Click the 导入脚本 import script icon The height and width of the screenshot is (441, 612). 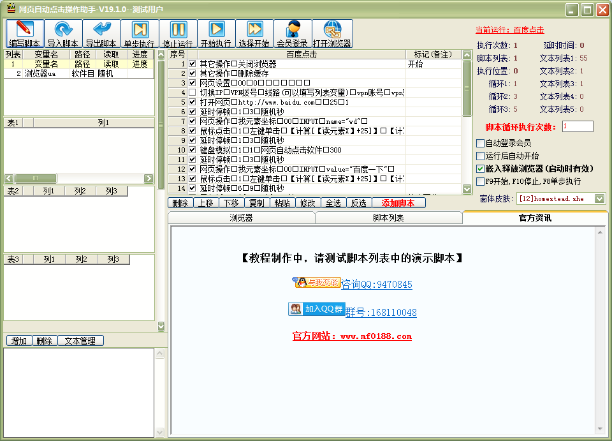coord(62,31)
